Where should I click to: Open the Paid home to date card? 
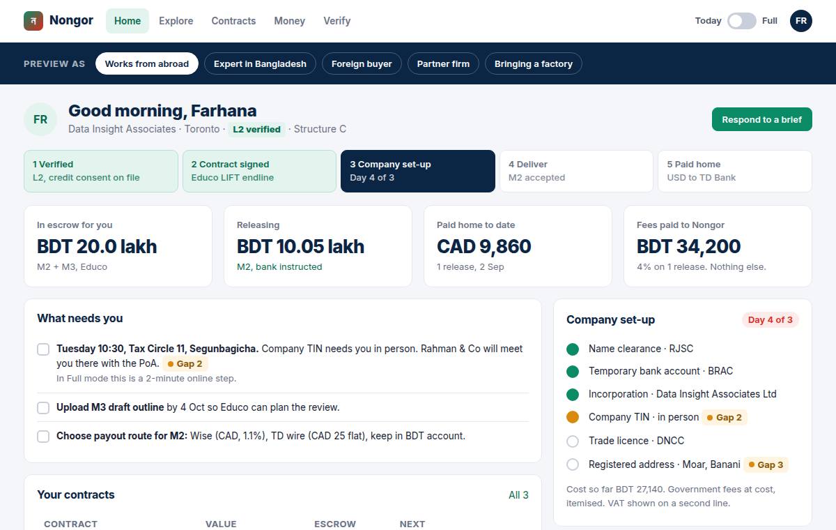[x=518, y=246]
